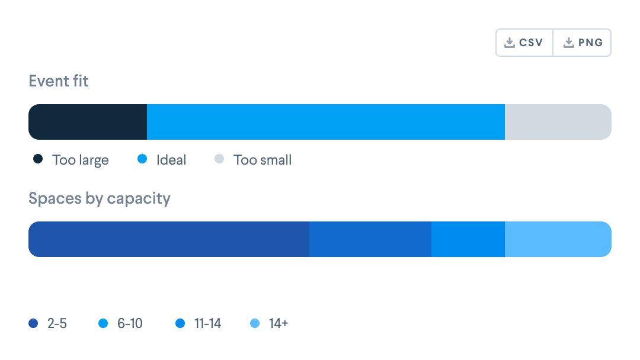Select the dark Too large bar segment
The image size is (640, 360).
[88, 122]
